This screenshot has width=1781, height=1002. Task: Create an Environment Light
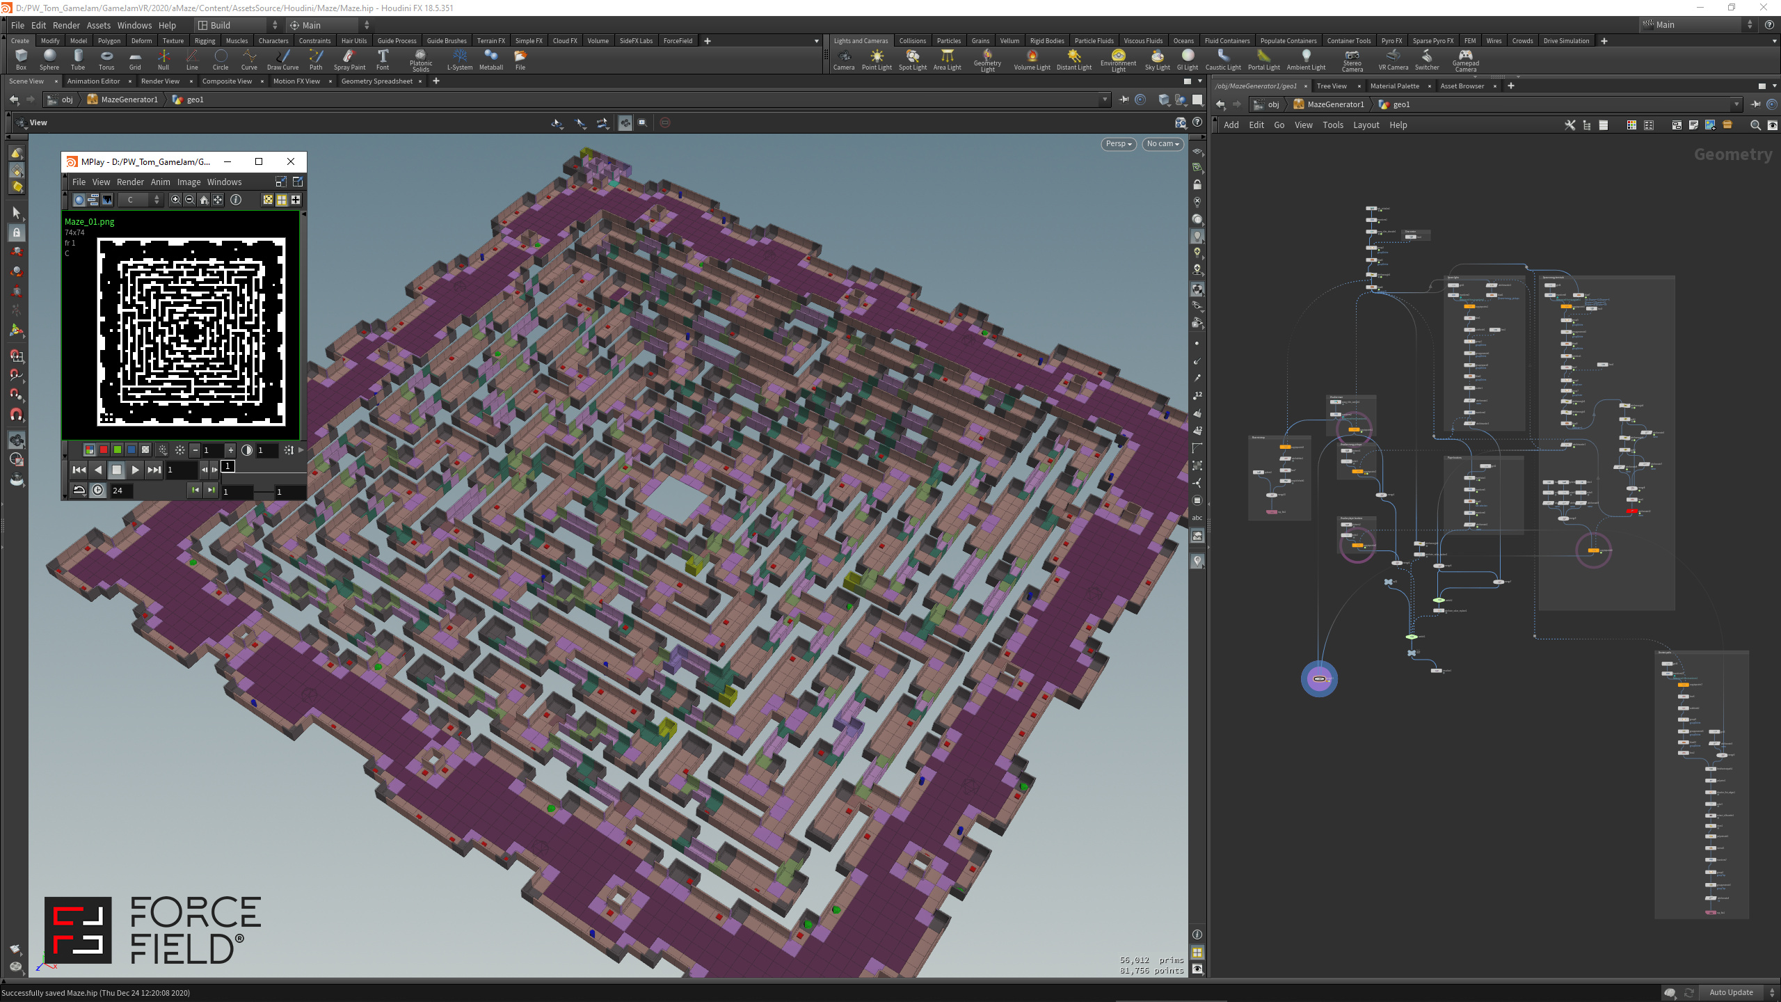tap(1117, 59)
